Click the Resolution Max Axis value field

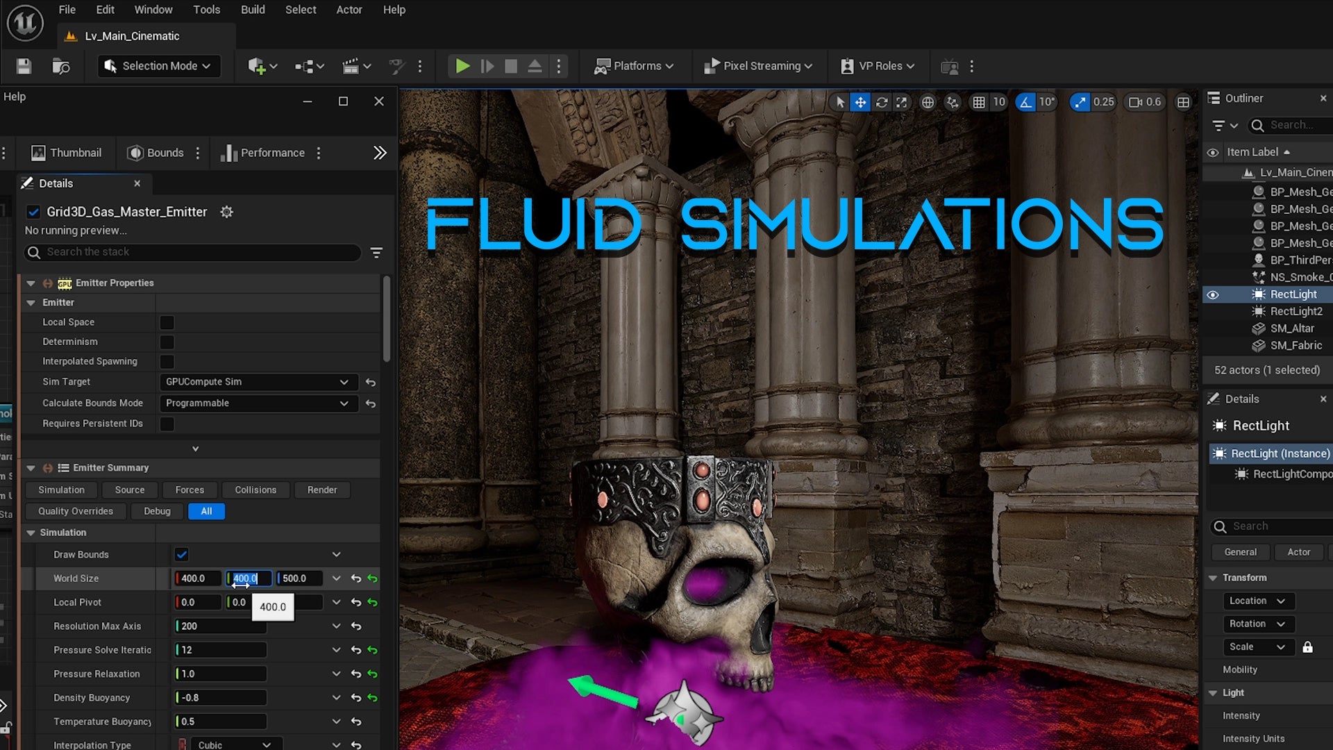coord(221,626)
